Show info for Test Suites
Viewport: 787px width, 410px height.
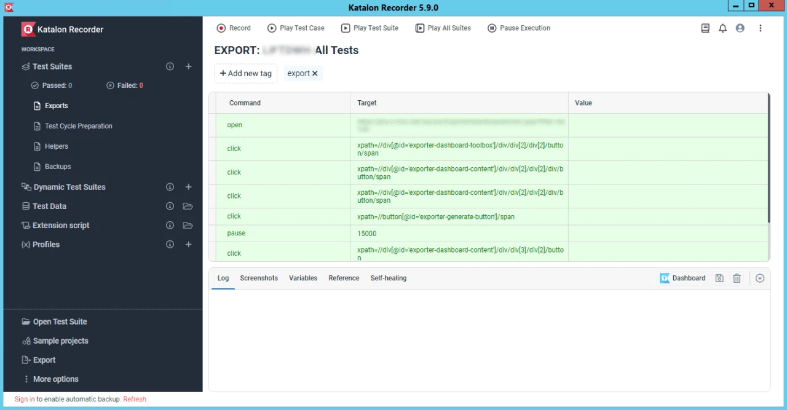click(x=170, y=66)
